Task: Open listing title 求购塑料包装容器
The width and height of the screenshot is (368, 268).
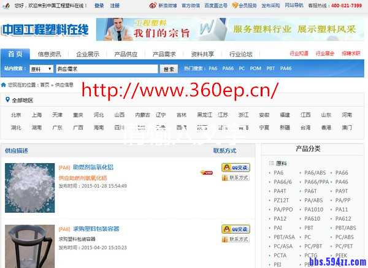Action: coord(96,229)
